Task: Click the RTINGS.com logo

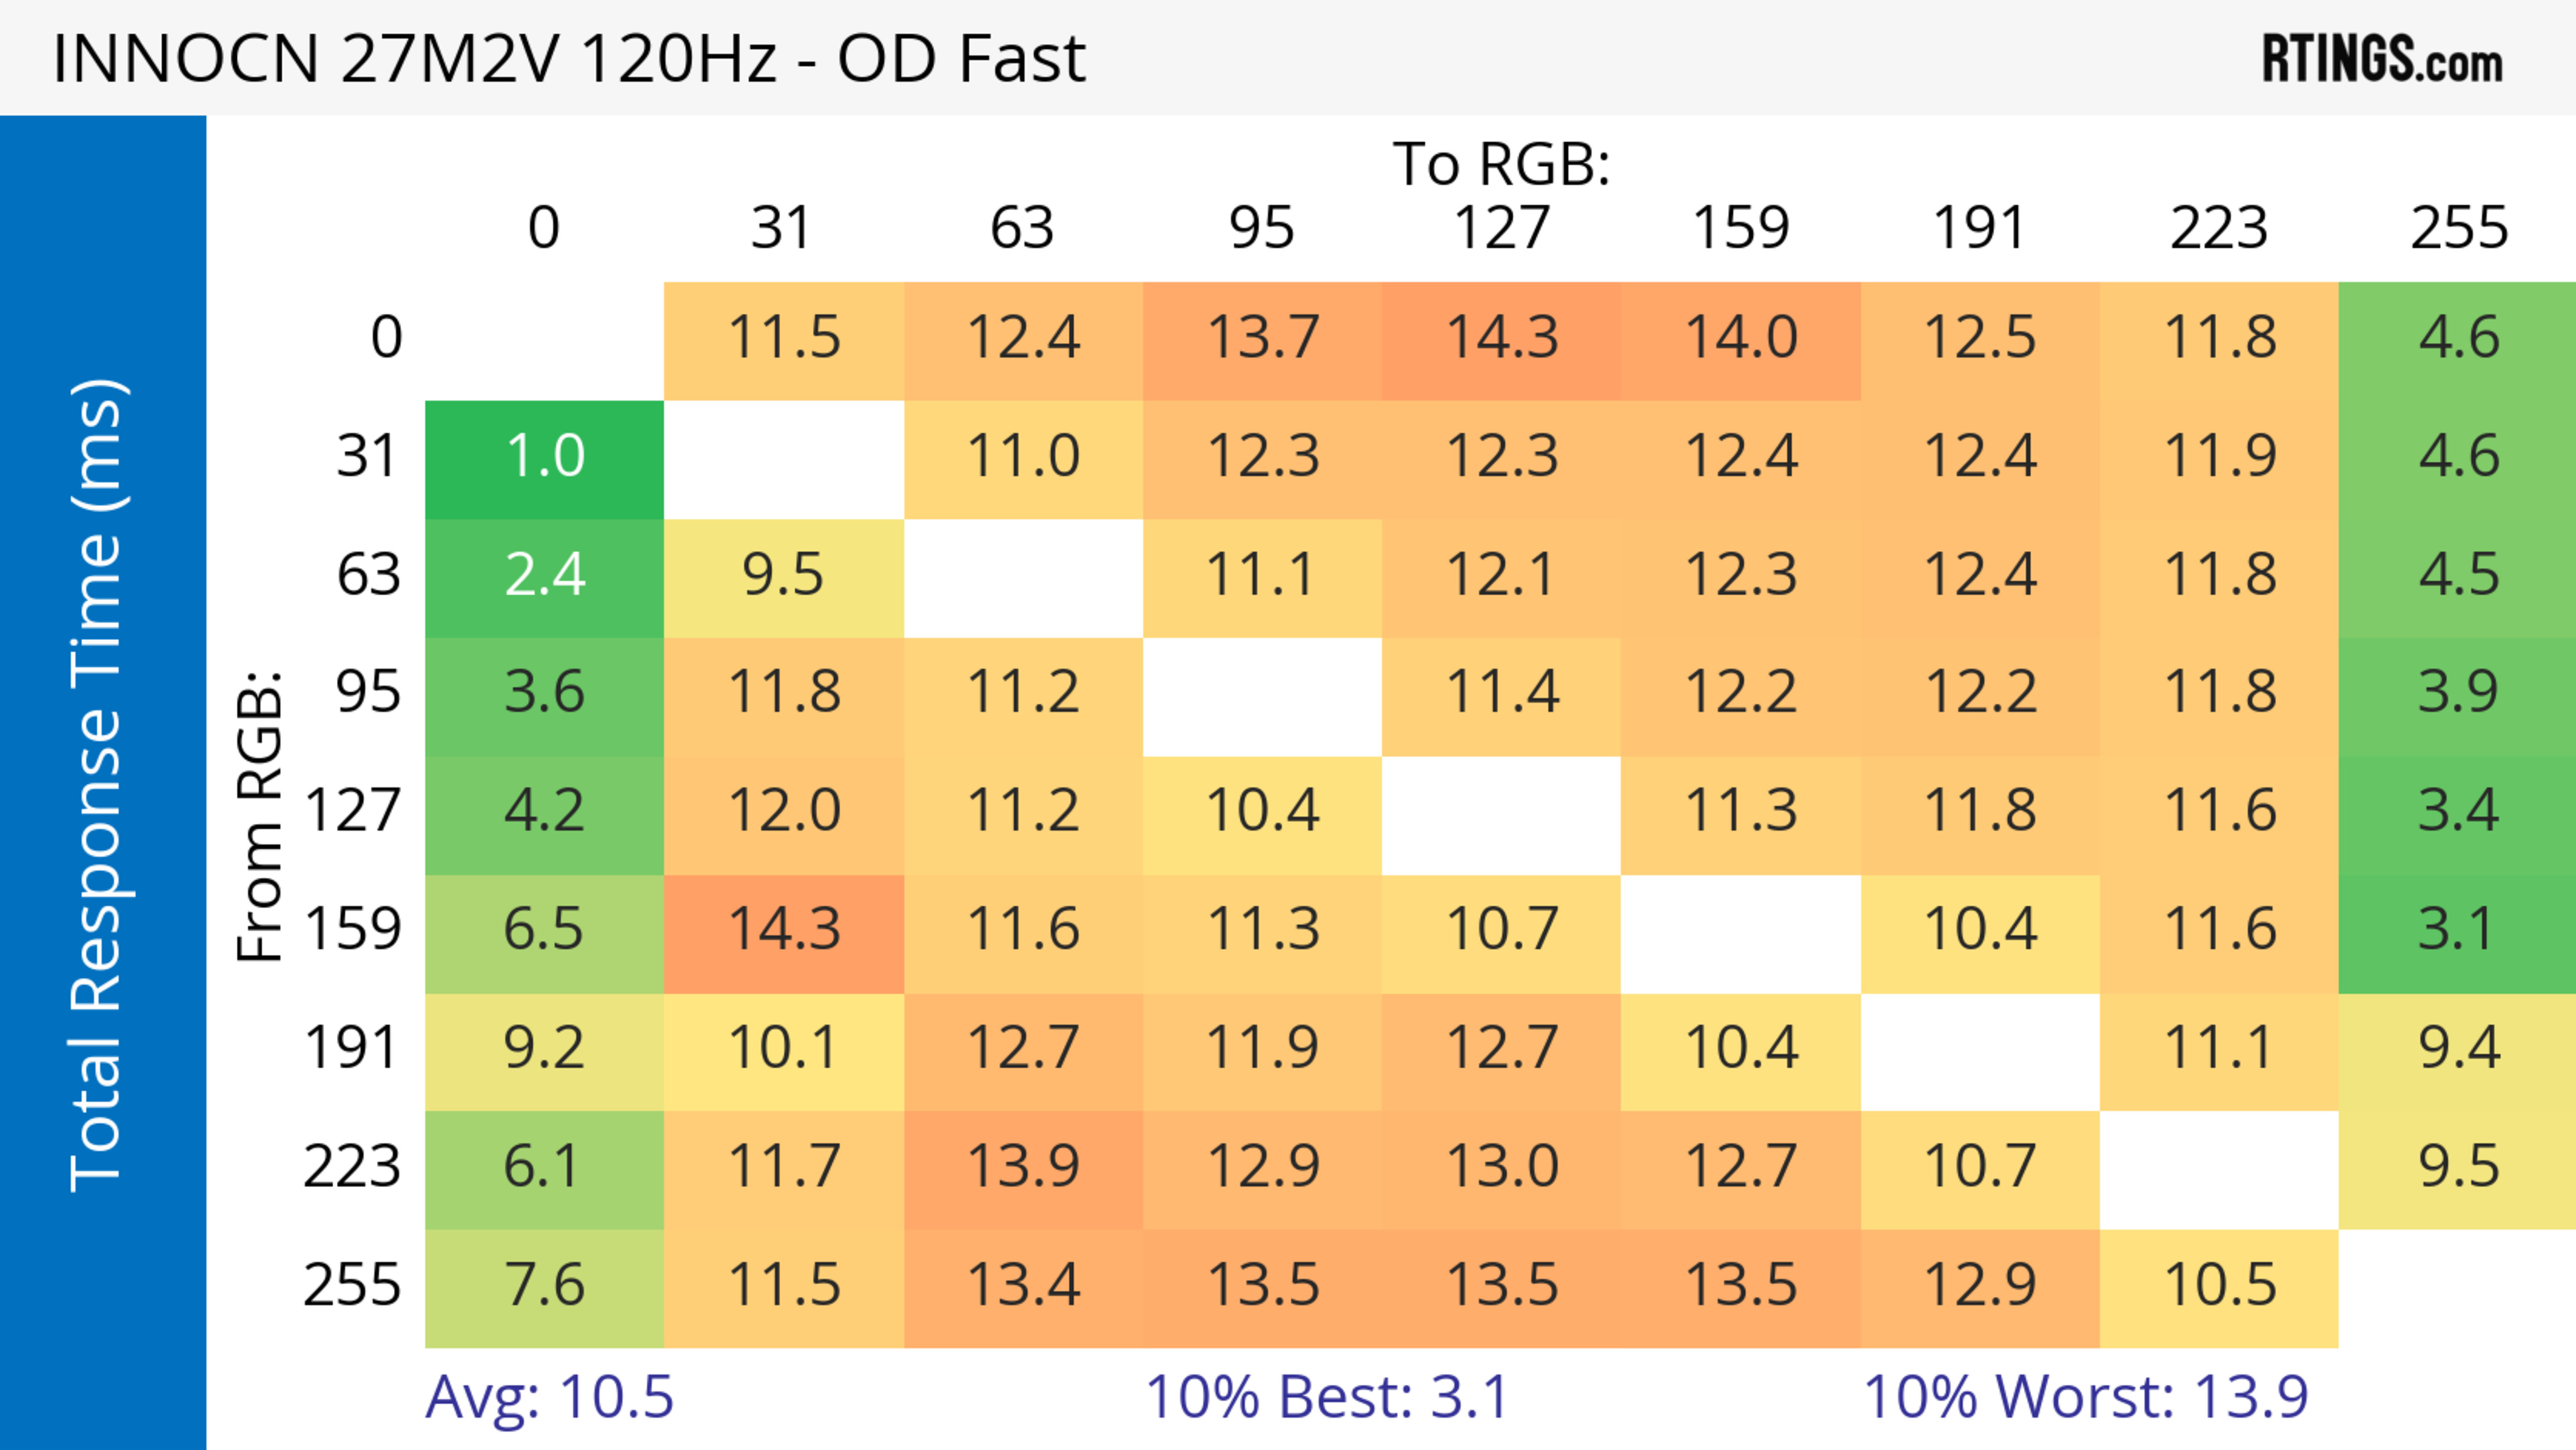Action: (2382, 59)
